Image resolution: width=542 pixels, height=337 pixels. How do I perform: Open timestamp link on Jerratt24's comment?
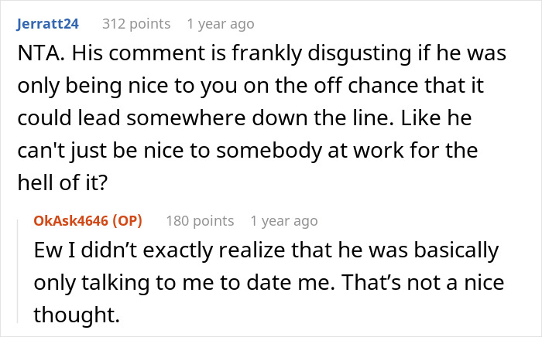(x=220, y=24)
